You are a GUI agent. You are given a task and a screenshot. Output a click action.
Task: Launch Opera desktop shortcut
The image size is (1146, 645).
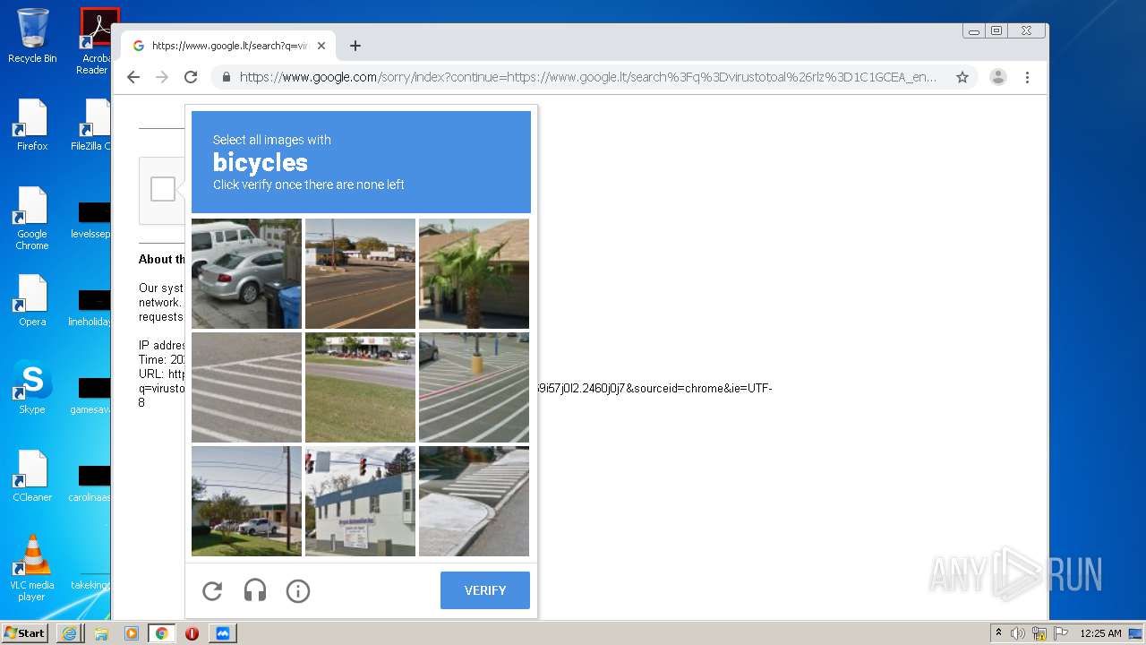tap(32, 301)
